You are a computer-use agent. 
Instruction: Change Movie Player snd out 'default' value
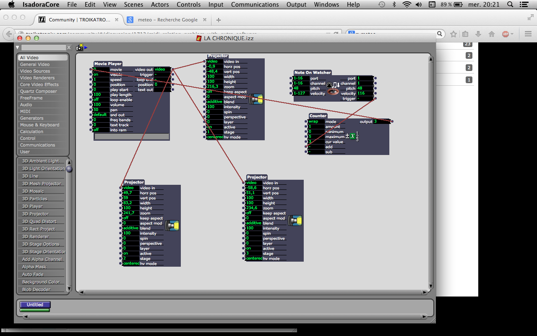[x=101, y=115]
